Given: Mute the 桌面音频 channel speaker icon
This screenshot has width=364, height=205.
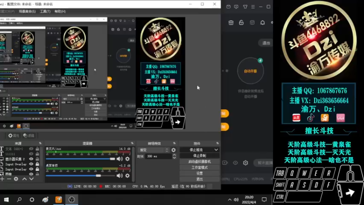Looking at the screenshot, I should tap(120, 176).
